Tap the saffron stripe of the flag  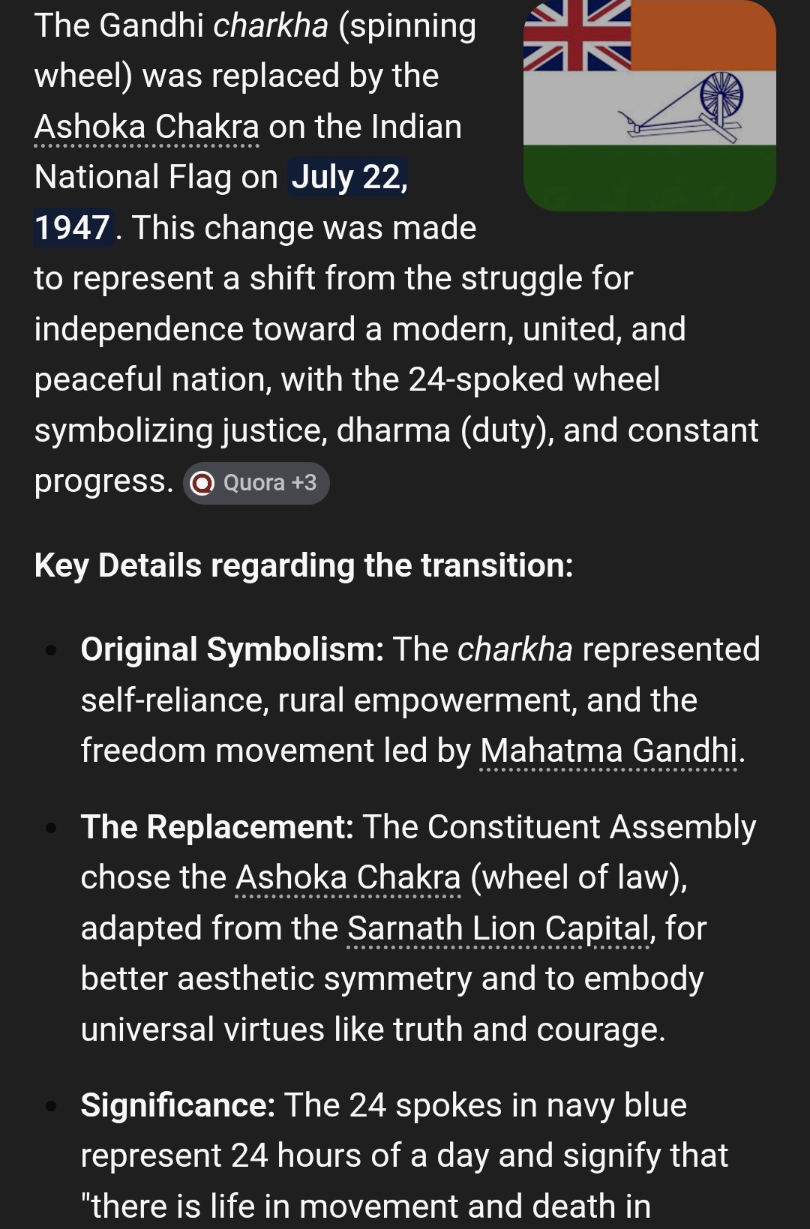[703, 35]
